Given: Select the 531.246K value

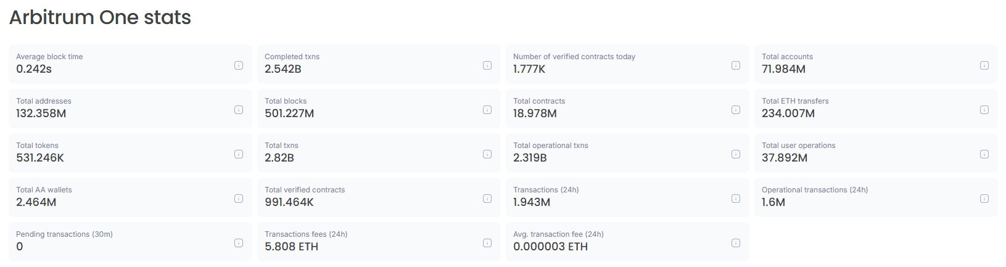Looking at the screenshot, I should [x=40, y=158].
